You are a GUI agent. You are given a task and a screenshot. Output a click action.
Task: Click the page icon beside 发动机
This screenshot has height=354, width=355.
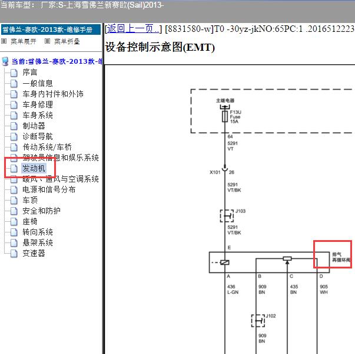click(x=14, y=169)
